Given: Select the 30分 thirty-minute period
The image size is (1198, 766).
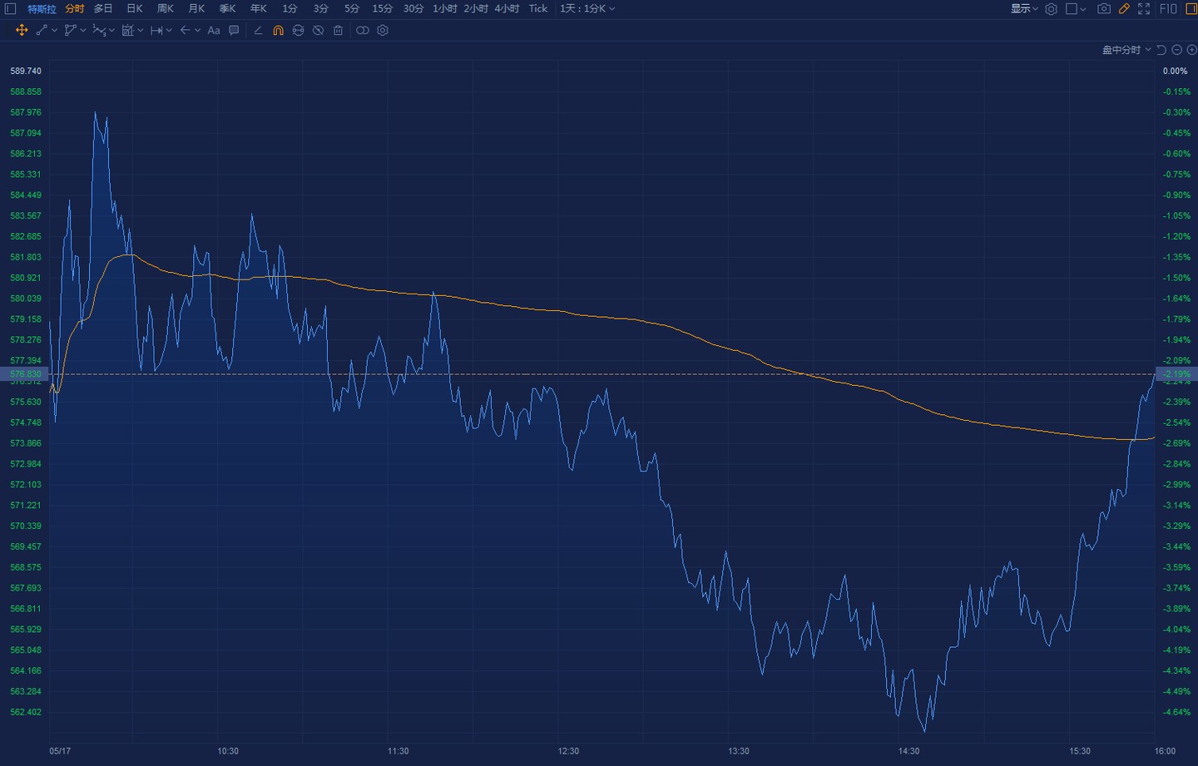Looking at the screenshot, I should [413, 9].
